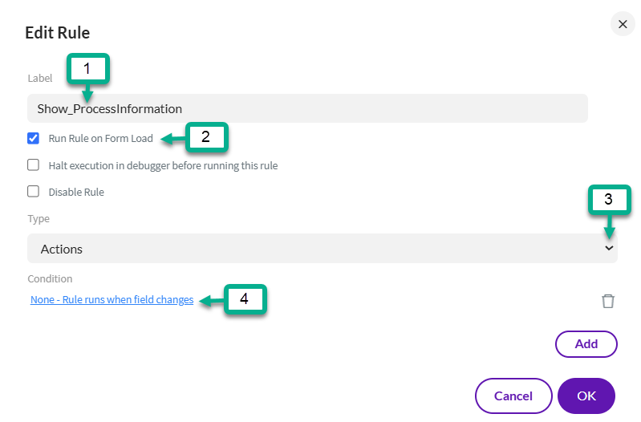Confirm with the OK button
Screen dimensions: 641x422
tap(586, 396)
